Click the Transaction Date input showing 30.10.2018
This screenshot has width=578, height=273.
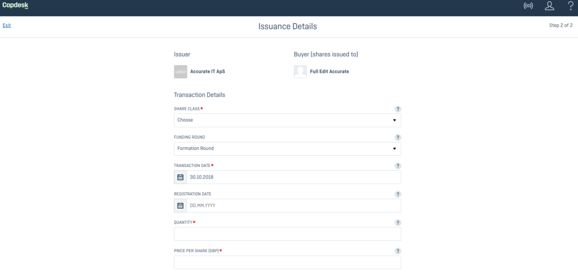pos(294,177)
